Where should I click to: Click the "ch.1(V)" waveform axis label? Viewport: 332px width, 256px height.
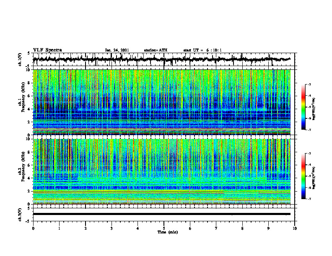pos(20,59)
